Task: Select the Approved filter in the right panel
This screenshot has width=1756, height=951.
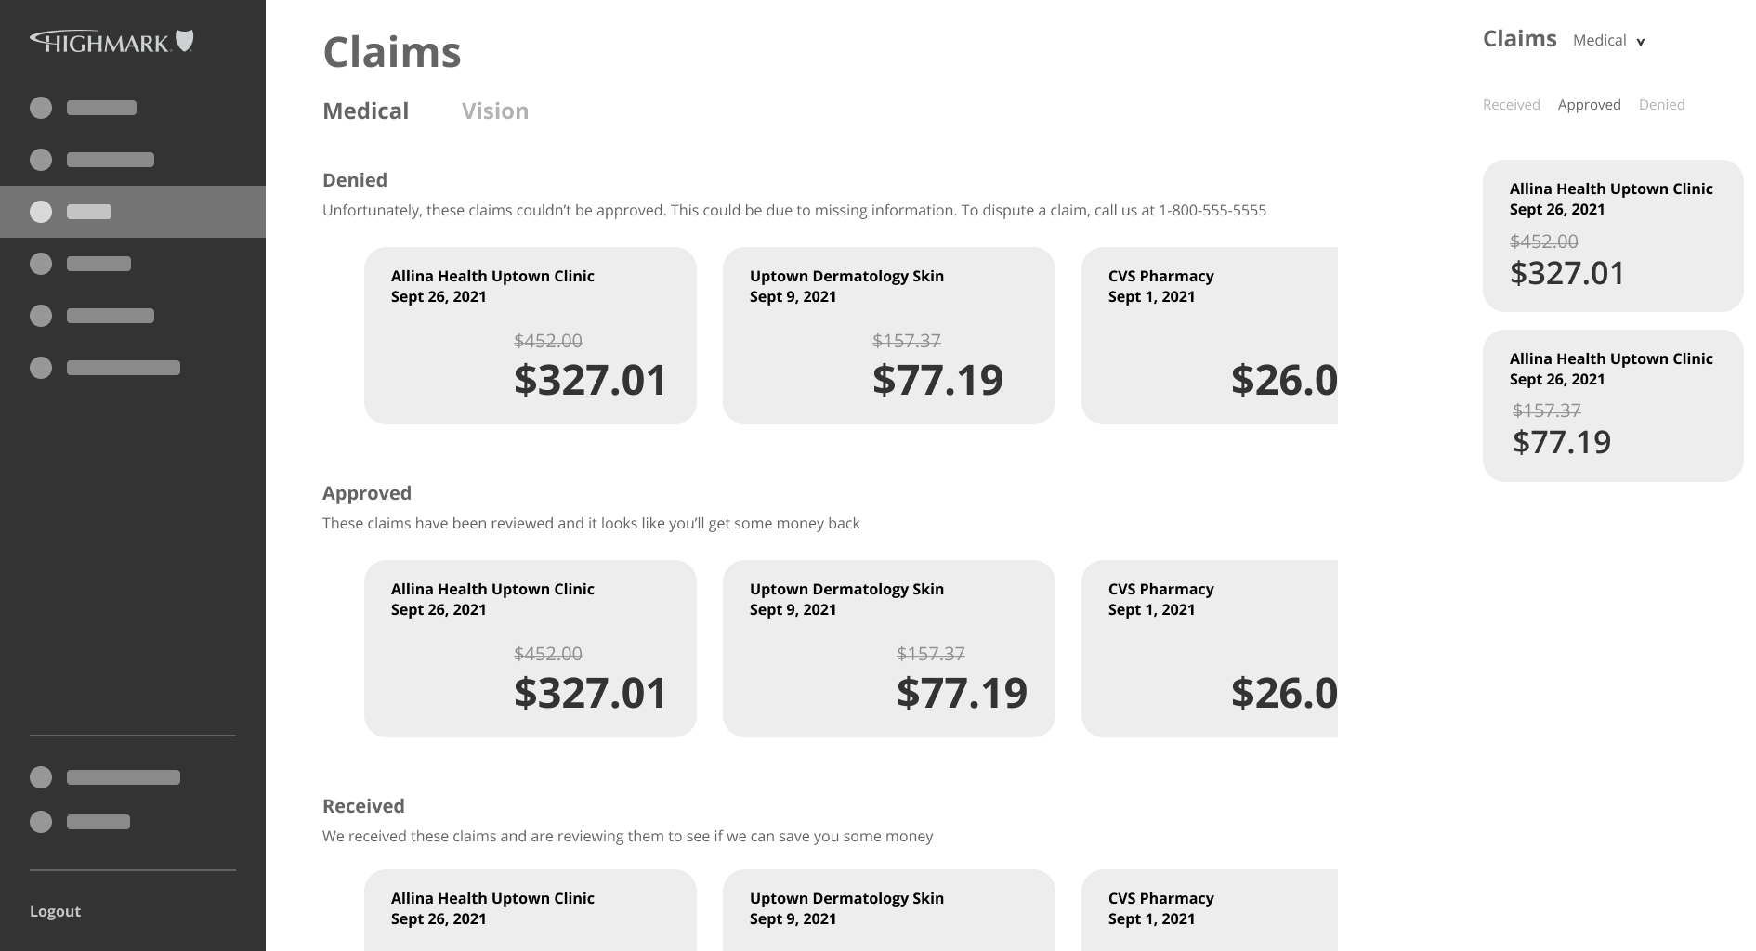Action: [x=1589, y=105]
